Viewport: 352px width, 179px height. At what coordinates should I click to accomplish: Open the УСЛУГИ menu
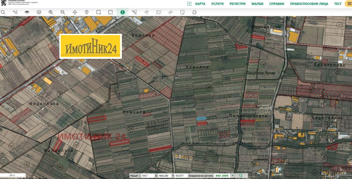[217, 4]
